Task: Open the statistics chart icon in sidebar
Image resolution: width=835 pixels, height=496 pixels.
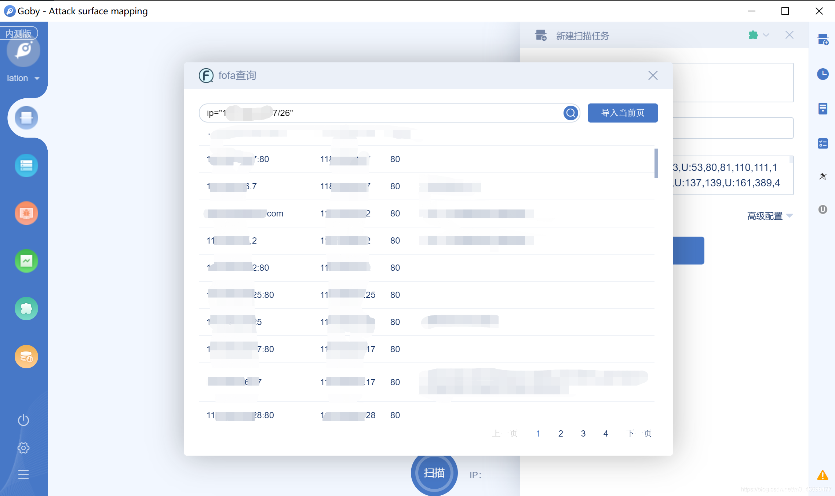Action: click(x=26, y=261)
